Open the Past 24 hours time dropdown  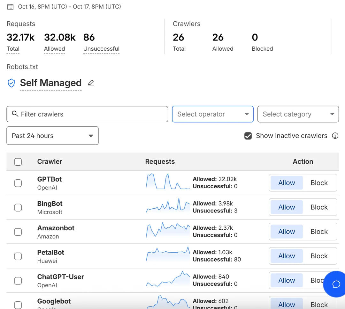52,136
